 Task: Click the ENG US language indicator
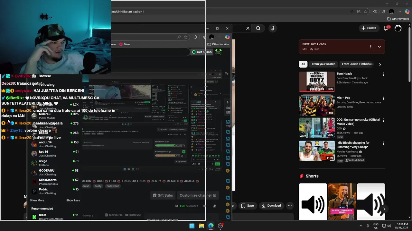pos(376,226)
